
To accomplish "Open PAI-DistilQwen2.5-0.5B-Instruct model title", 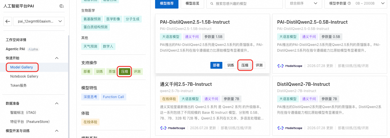I will [x=312, y=22].
